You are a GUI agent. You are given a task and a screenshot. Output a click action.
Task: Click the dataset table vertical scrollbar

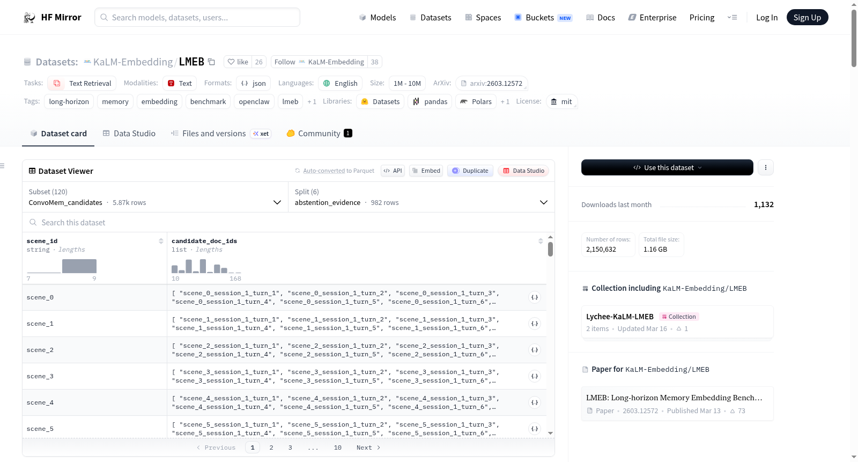pos(550,249)
